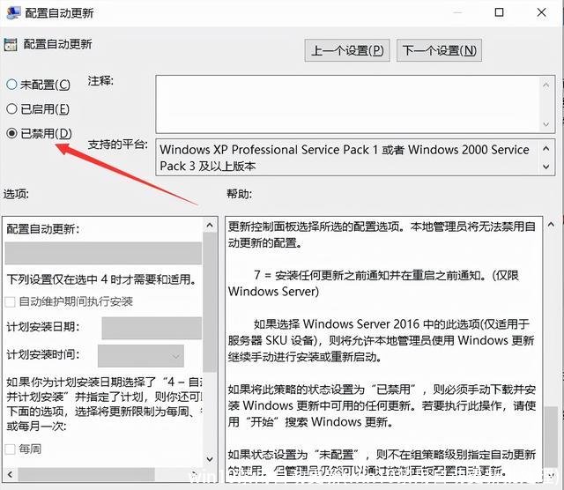The image size is (564, 490).
Task: Click the help panel vertical scrollbar thumb
Action: click(551, 436)
